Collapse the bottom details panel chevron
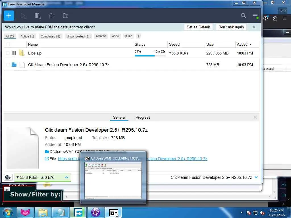 click(x=256, y=177)
